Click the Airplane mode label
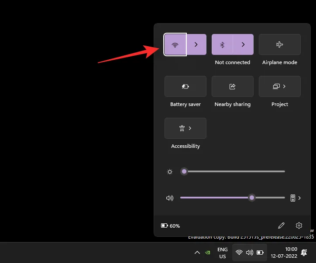Viewport: 316px width, 263px height. 280,62
